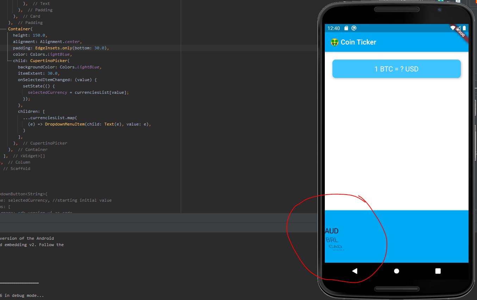Image resolution: width=477 pixels, height=300 pixels.
Task: Select the AUD entry in the picker
Action: click(332, 231)
